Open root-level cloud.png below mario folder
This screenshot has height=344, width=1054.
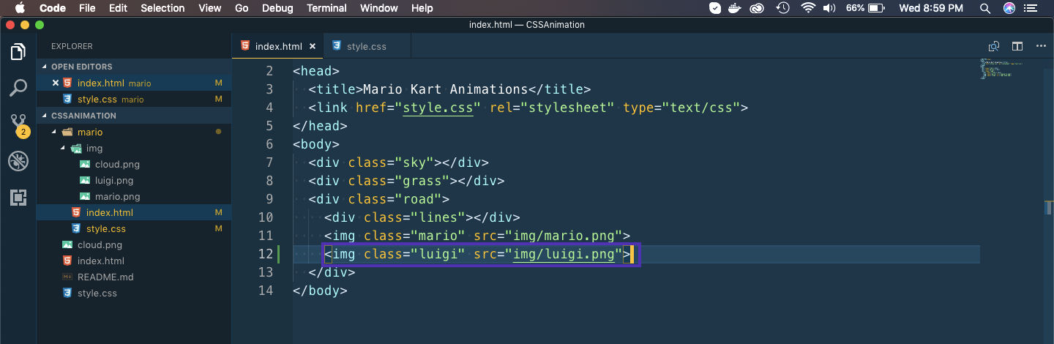click(x=134, y=244)
